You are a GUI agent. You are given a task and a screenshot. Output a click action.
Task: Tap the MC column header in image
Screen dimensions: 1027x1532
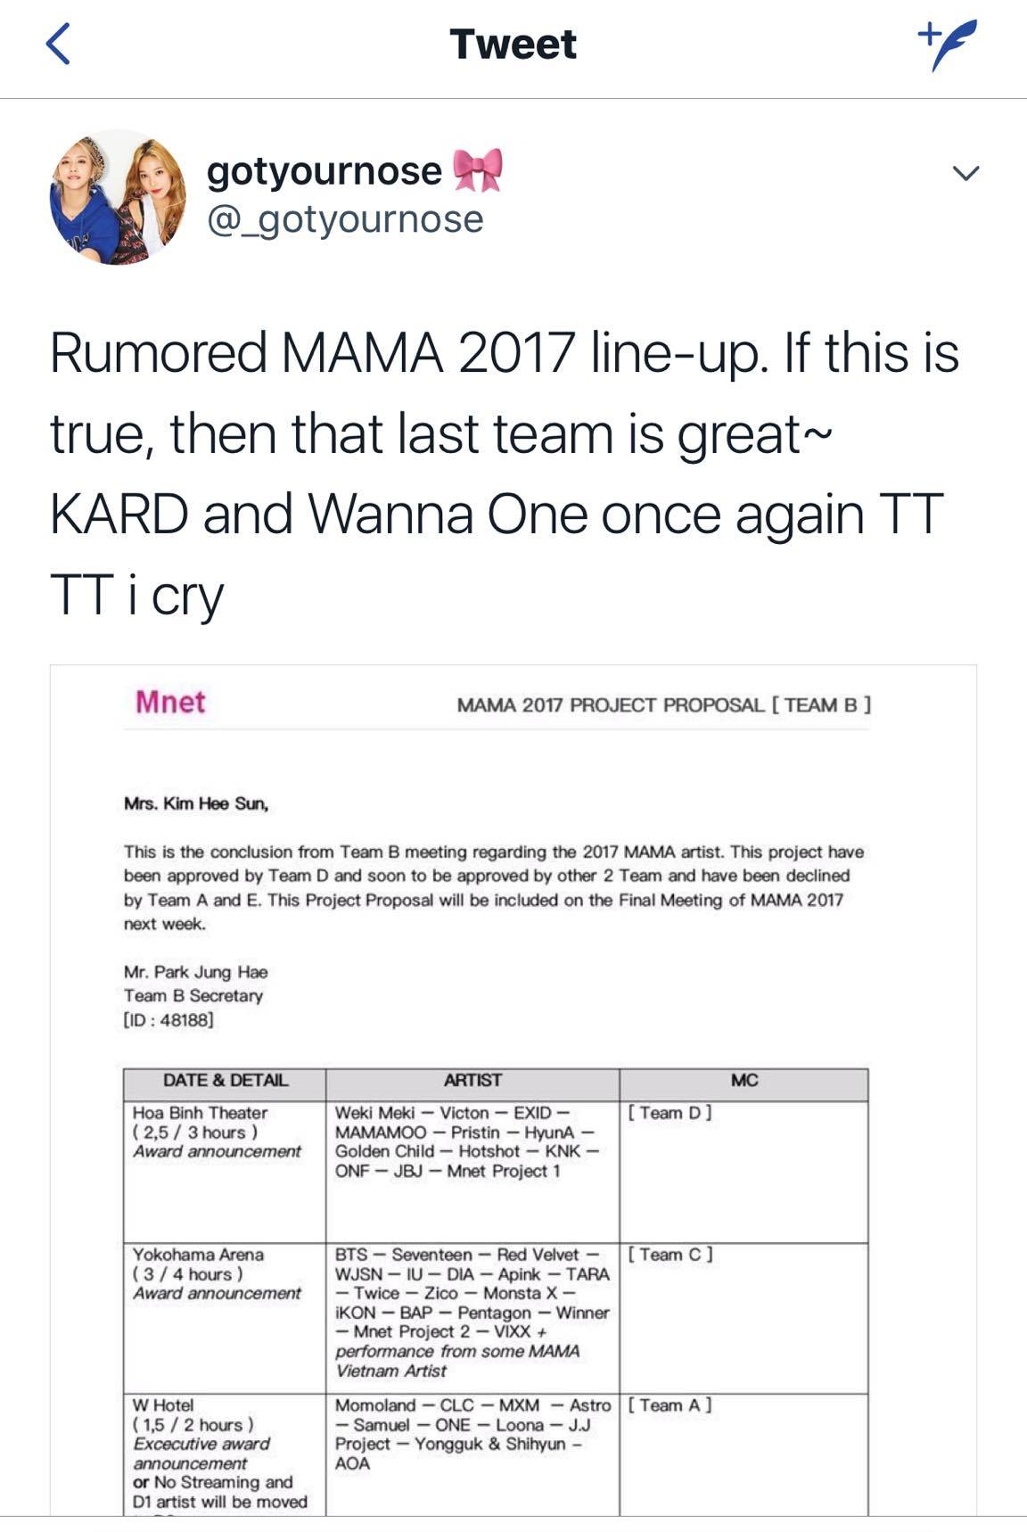(744, 1080)
